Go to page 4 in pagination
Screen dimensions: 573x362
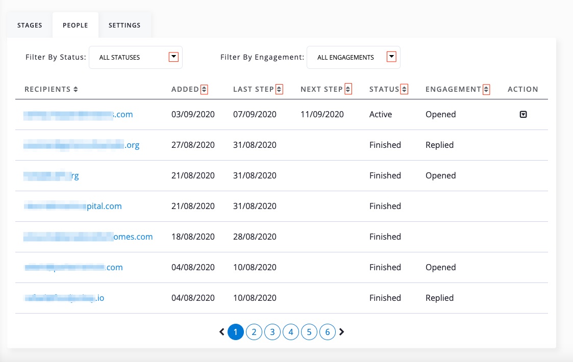[290, 332]
